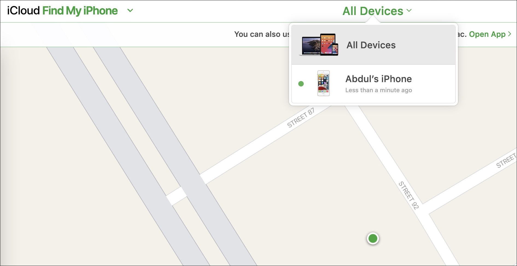Click the green device location marker on map

(373, 239)
